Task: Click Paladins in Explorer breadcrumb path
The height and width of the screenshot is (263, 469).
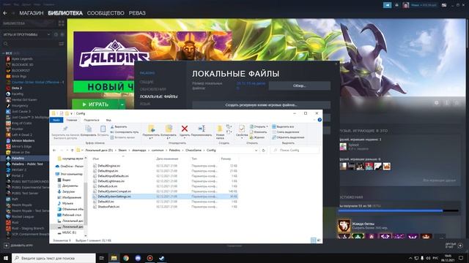Action: coord(174,150)
